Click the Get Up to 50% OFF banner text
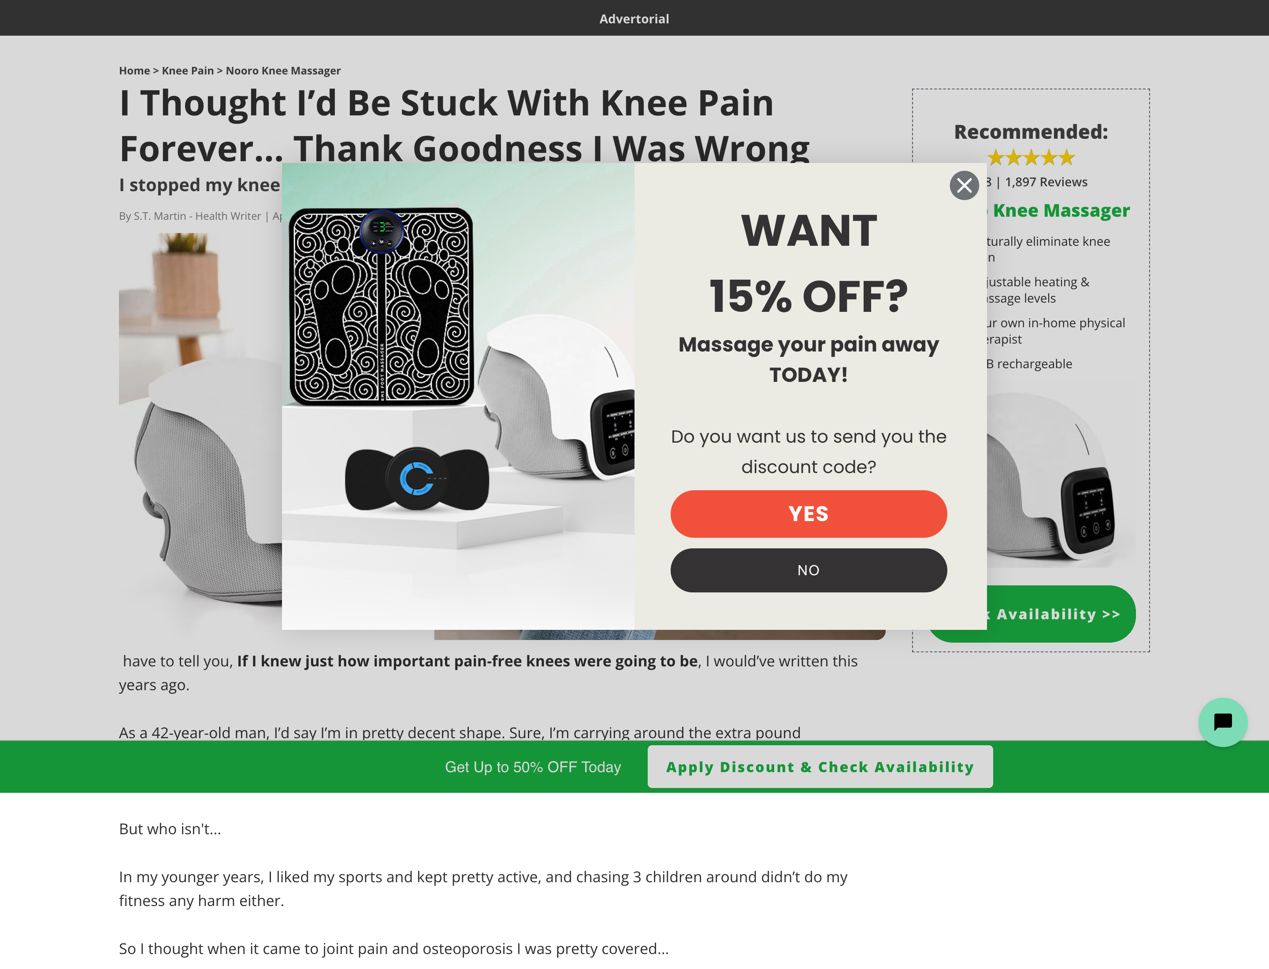This screenshot has width=1269, height=969. coord(533,766)
